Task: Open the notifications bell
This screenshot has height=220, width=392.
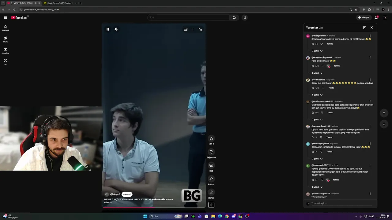Action: (x=376, y=17)
